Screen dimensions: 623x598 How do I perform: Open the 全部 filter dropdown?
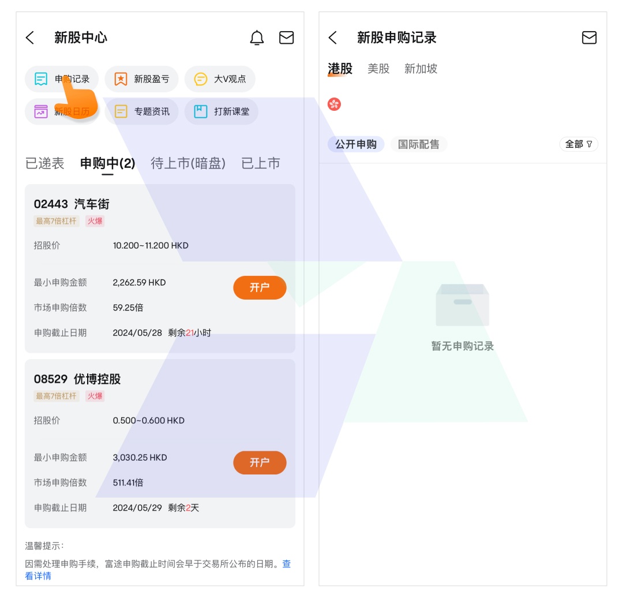[x=579, y=144]
